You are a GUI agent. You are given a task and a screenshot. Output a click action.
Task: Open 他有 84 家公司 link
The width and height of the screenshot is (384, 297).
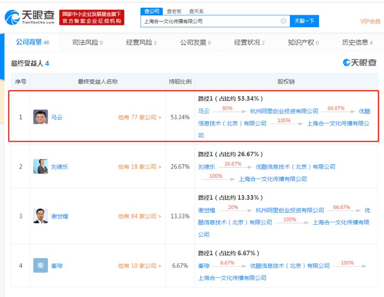(140, 217)
